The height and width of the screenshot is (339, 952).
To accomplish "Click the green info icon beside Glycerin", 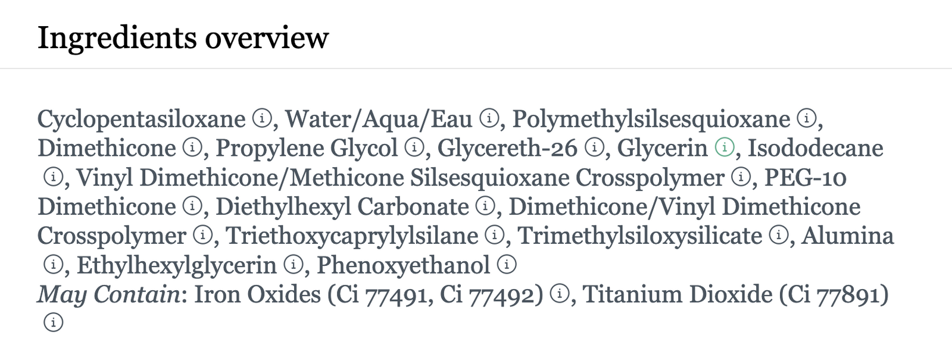I will (x=724, y=147).
